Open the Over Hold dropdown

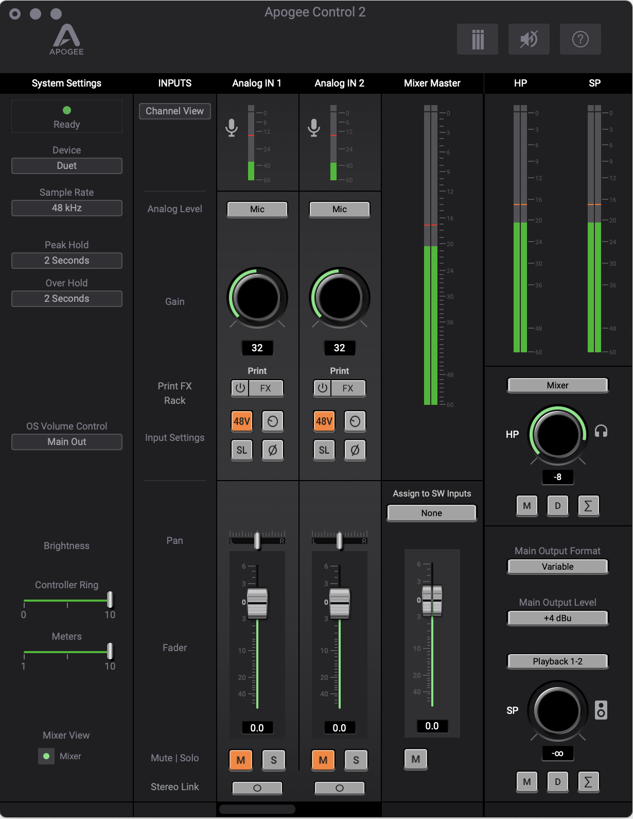(67, 299)
